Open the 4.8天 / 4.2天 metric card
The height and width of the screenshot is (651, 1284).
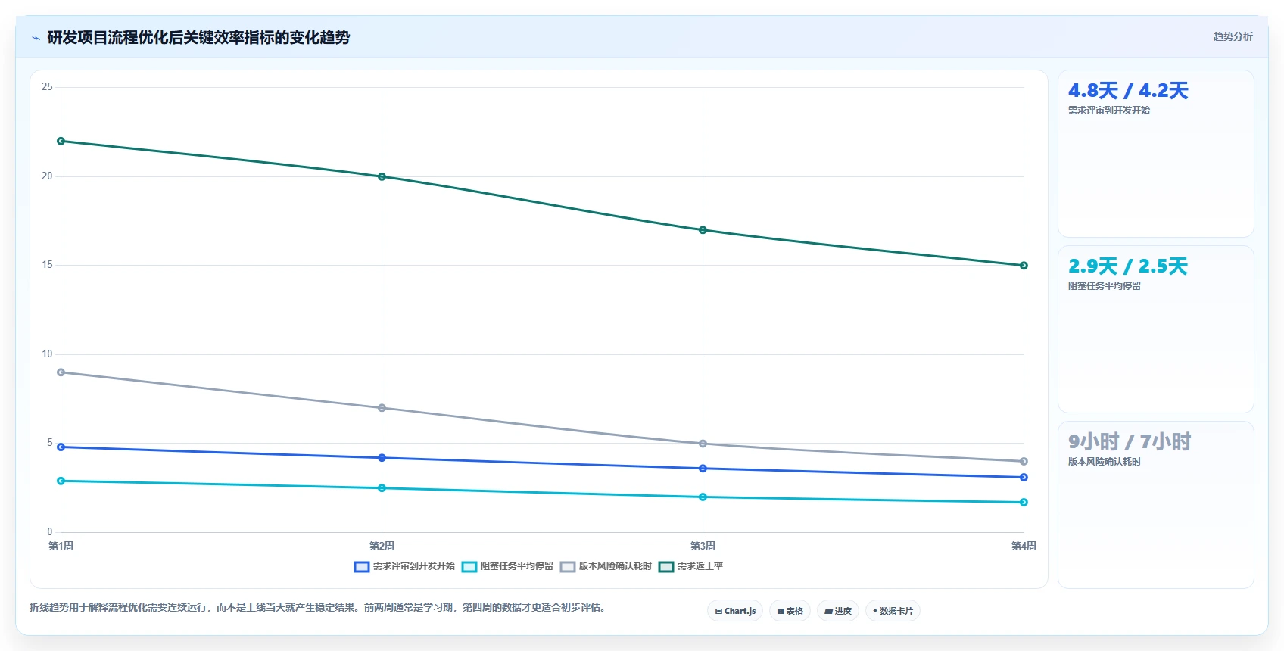[1155, 154]
